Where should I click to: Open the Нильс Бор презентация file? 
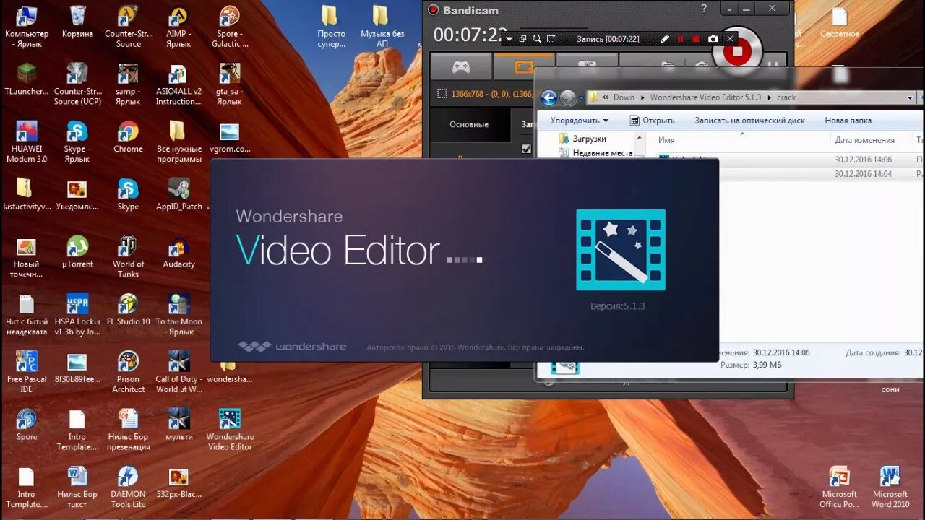[128, 429]
